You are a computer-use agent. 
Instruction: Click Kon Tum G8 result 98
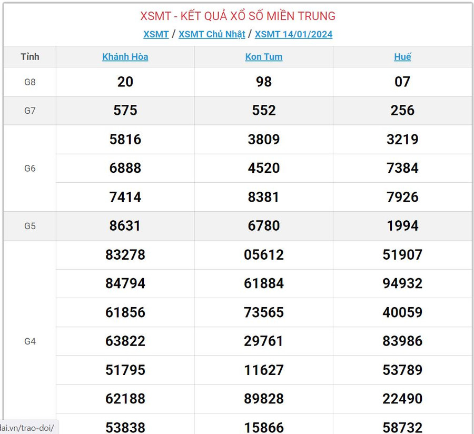pyautogui.click(x=264, y=82)
